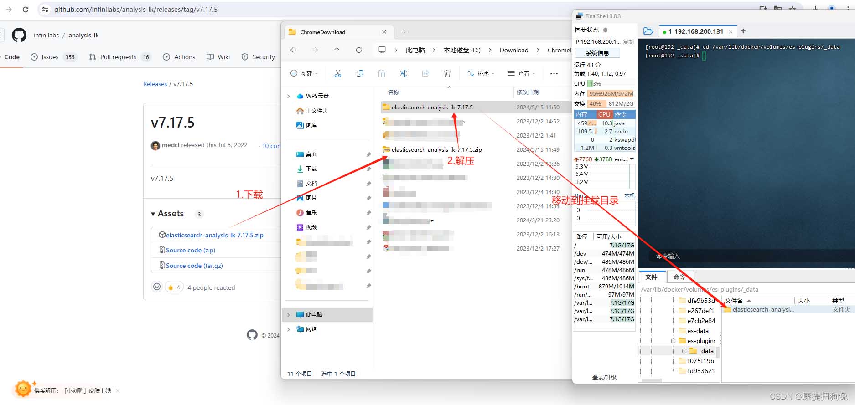Add a new FinalShell connection tab

click(743, 31)
